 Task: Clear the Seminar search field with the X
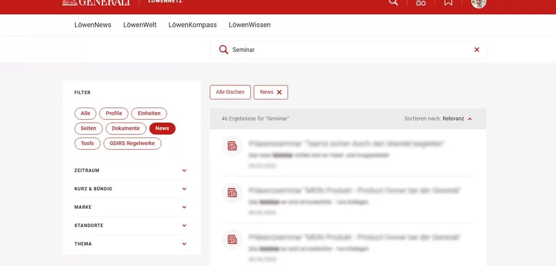[476, 49]
